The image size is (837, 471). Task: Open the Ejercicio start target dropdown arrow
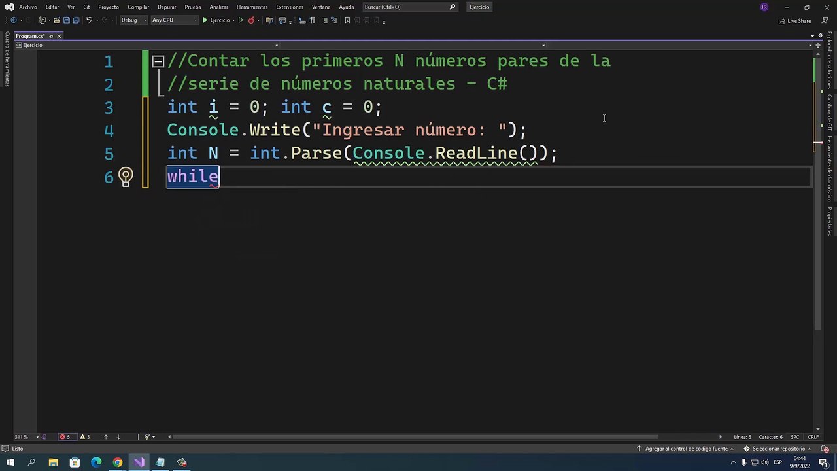[233, 20]
